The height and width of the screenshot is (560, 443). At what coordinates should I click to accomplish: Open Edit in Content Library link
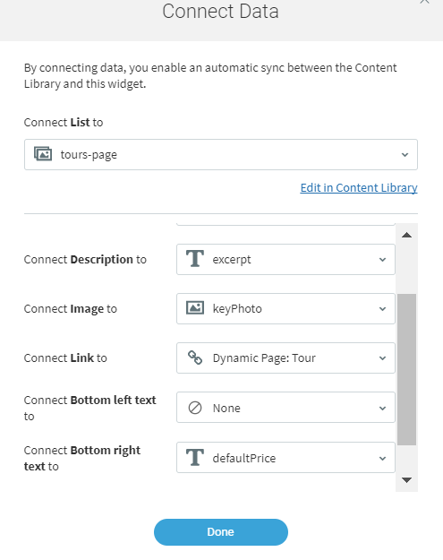coord(359,188)
